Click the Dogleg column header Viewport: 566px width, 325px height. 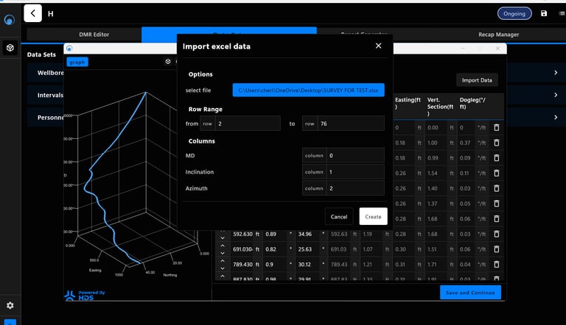tap(472, 104)
